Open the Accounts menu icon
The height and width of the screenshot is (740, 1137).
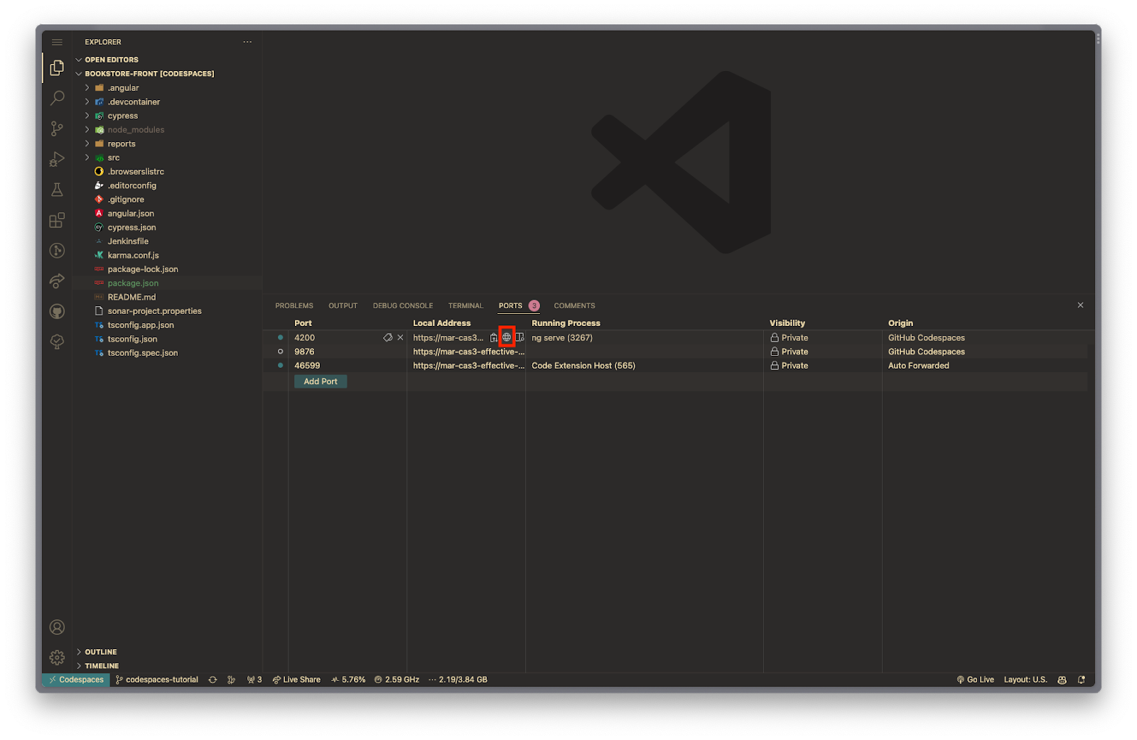(x=57, y=627)
